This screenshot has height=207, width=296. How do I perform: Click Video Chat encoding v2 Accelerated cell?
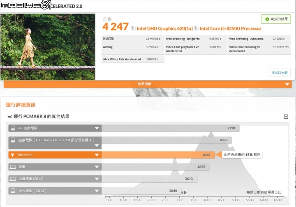click(x=259, y=49)
